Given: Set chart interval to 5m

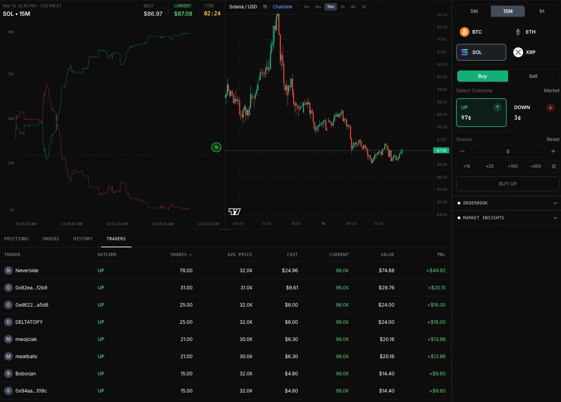Looking at the screenshot, I should point(318,7).
